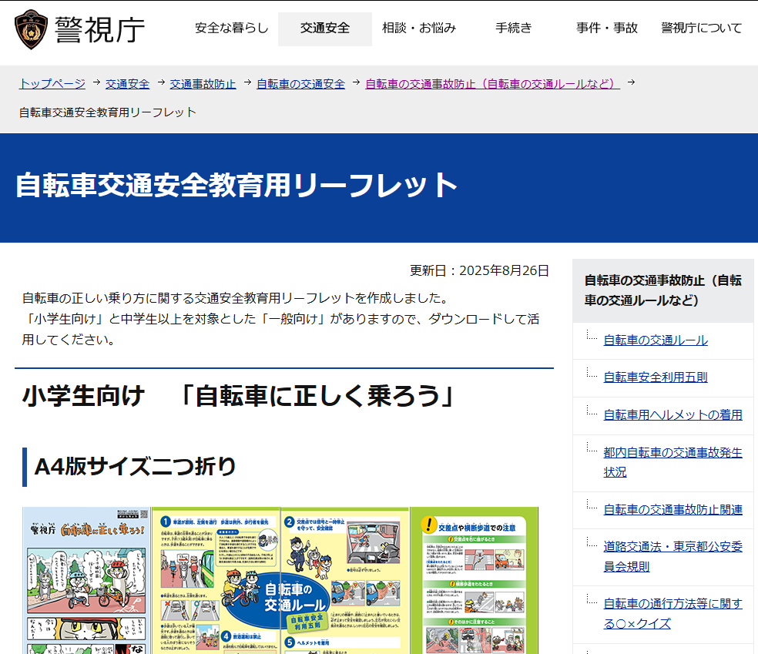The image size is (758, 654).
Task: Open the 手続き menu item
Action: 513,29
